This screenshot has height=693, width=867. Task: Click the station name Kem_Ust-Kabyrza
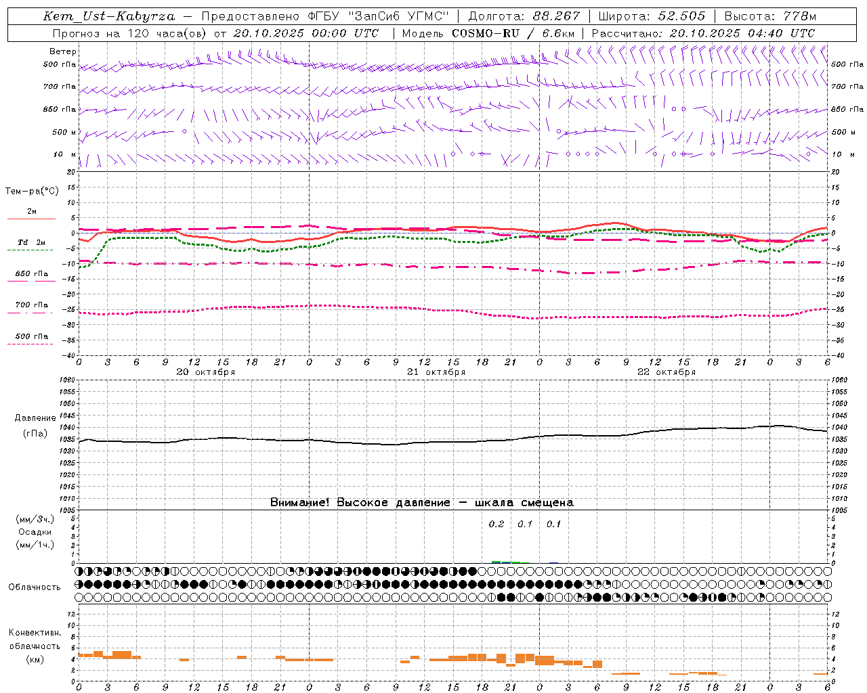(109, 16)
